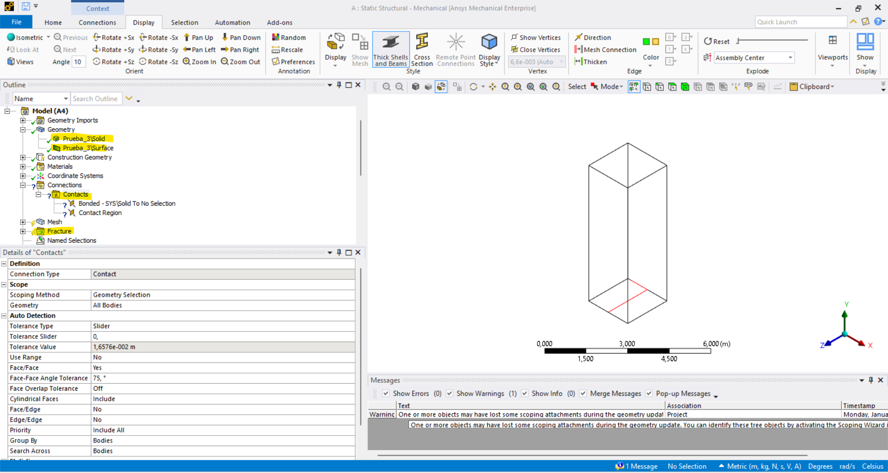Click the Zoom In orient tool
Screen dimensions: 888x473
199,61
